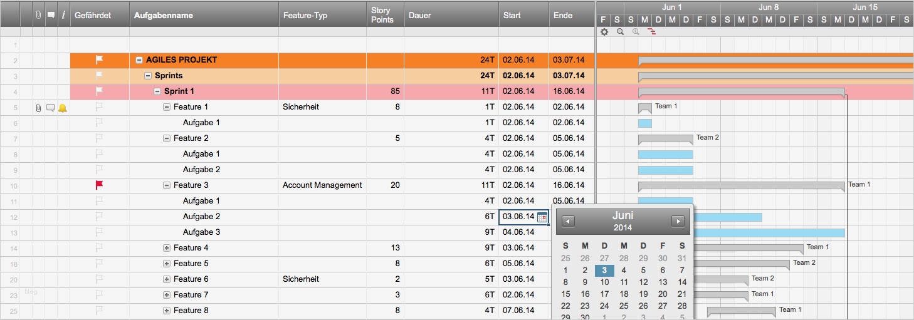
Task: Toggle the at-risk flag for Sprints row
Action: 99,75
